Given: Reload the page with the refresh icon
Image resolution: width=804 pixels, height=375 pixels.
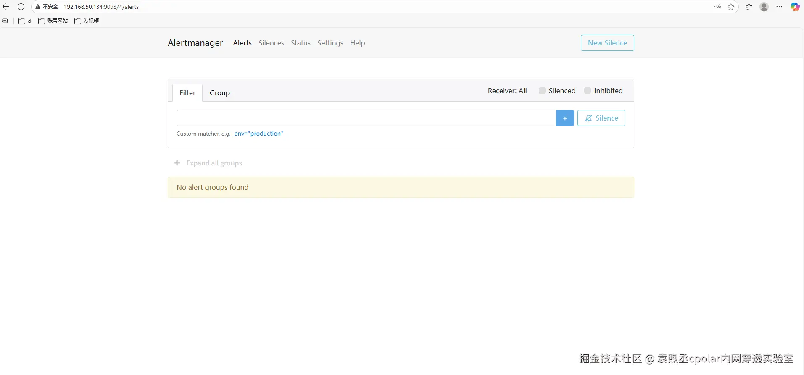Looking at the screenshot, I should tap(21, 7).
